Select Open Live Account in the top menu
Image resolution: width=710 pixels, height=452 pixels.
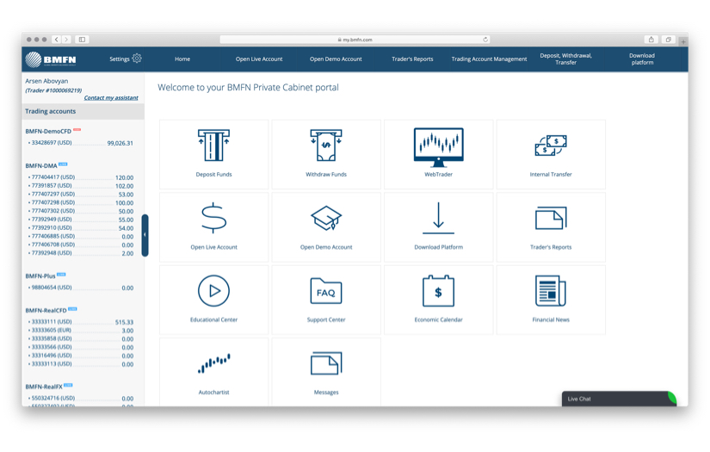pos(259,59)
